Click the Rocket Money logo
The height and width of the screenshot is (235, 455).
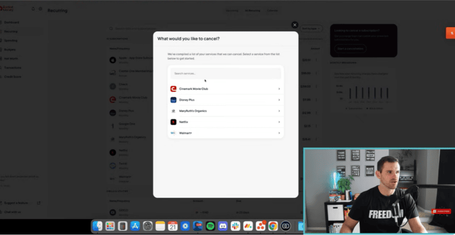point(7,9)
